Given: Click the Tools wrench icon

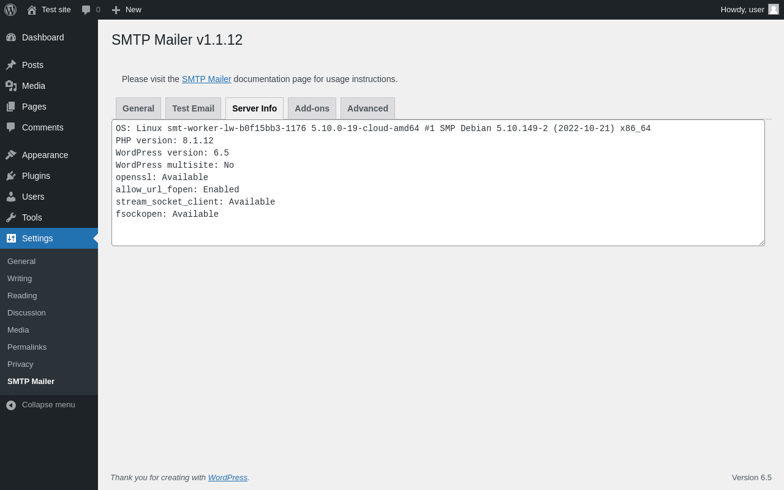Looking at the screenshot, I should pos(11,217).
